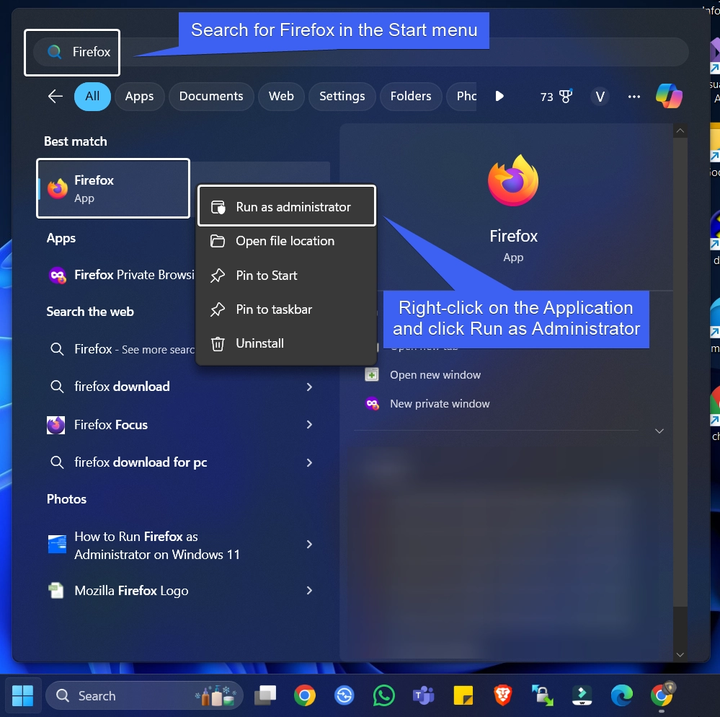This screenshot has height=717, width=720.
Task: Click the Firefox icon in Best match
Action: 58,188
